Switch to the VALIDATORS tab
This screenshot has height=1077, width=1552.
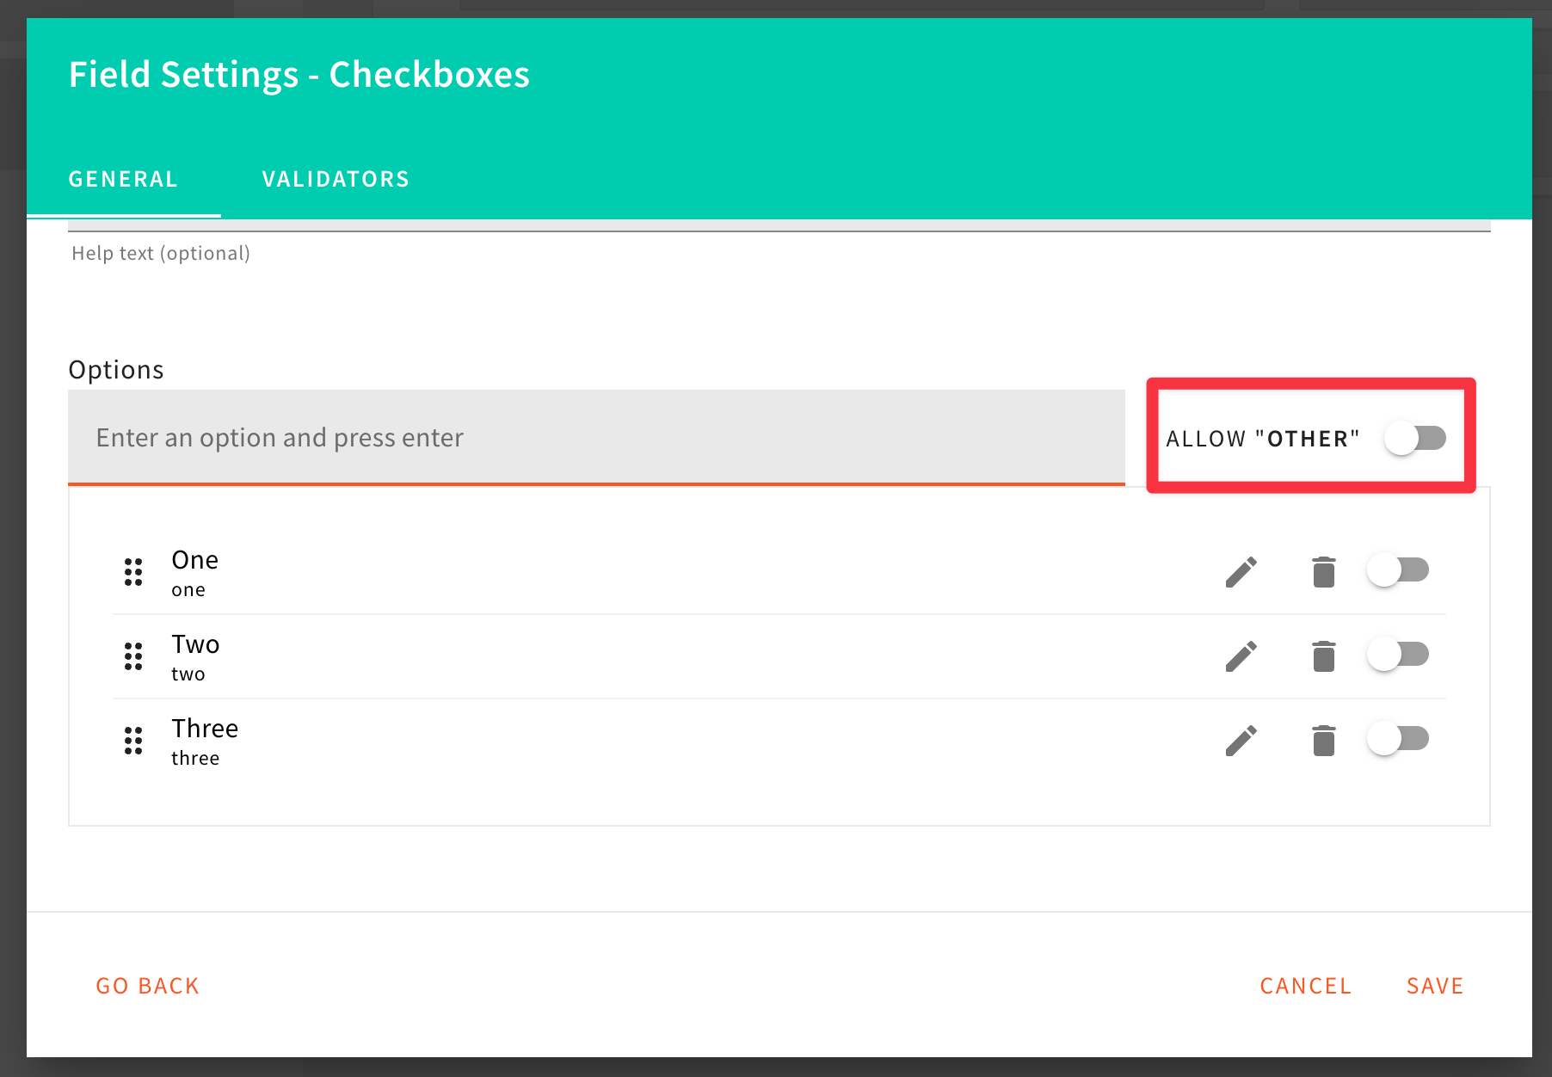point(335,179)
